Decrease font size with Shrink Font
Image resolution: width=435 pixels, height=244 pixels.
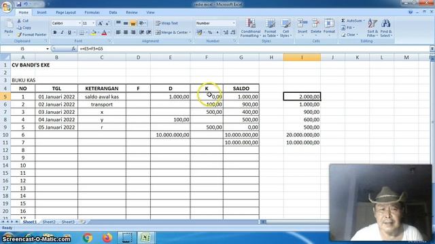(107, 23)
